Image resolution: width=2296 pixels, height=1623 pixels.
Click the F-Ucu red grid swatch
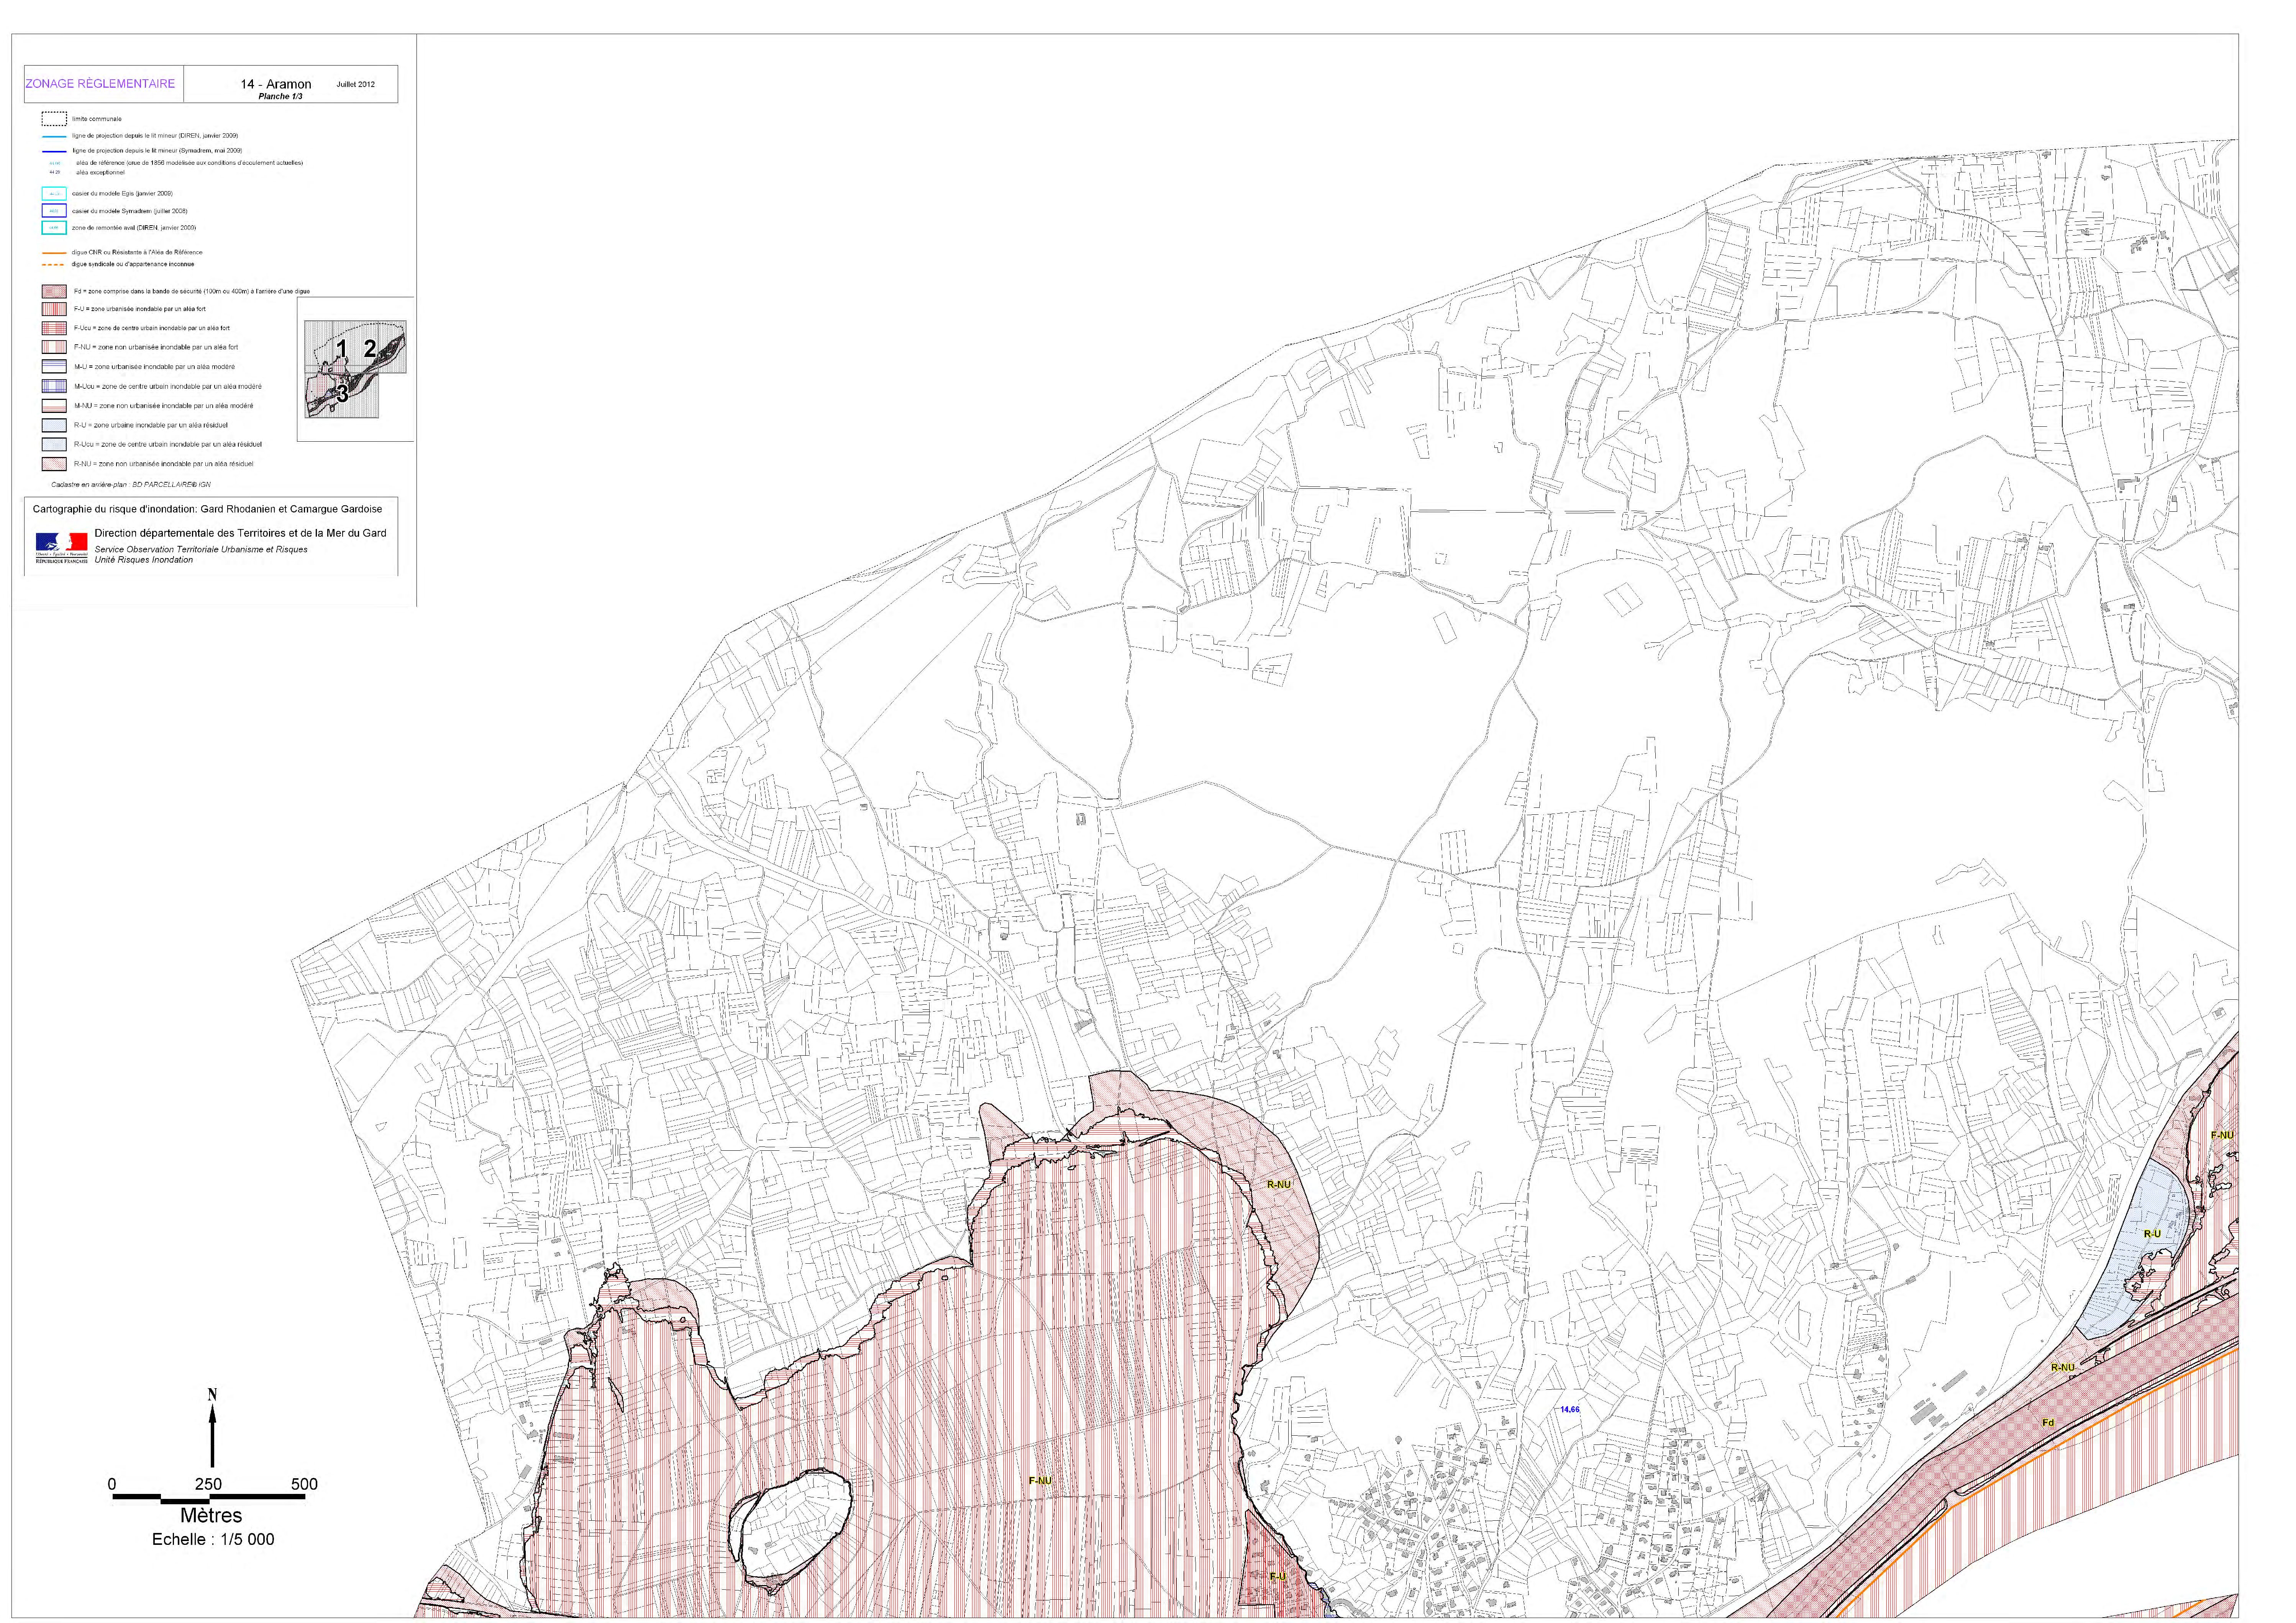pos(54,328)
